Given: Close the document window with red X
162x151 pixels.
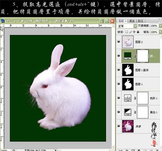Looking at the screenshot, I should (112, 21).
